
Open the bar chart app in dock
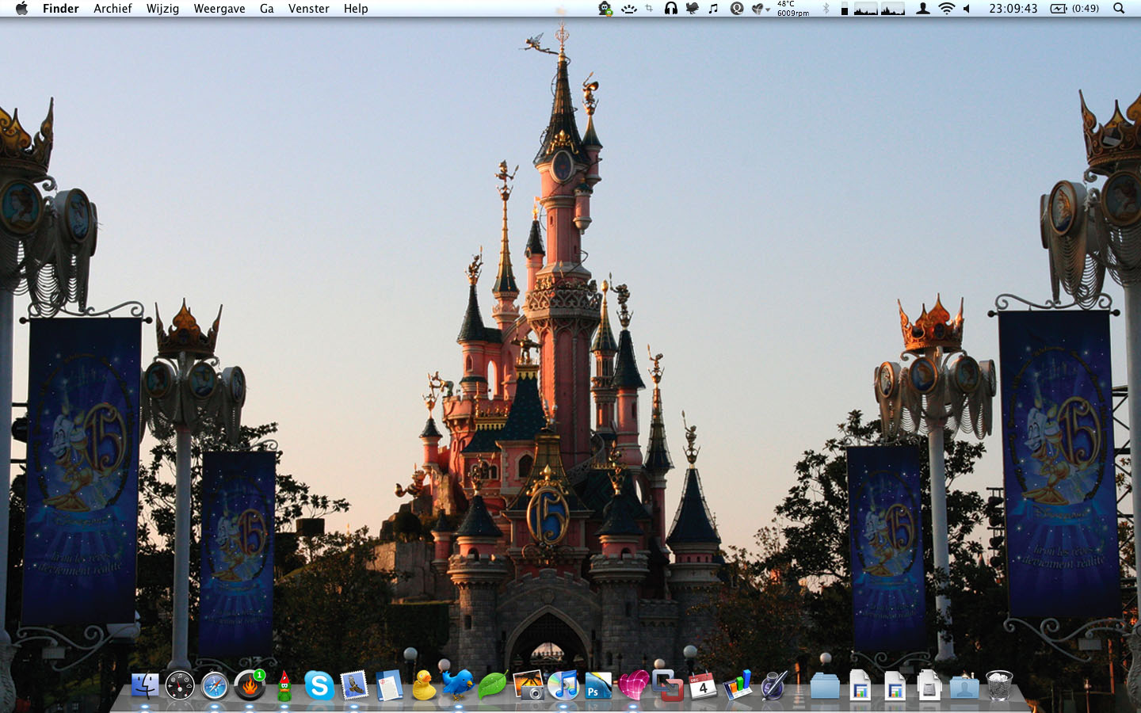[738, 686]
